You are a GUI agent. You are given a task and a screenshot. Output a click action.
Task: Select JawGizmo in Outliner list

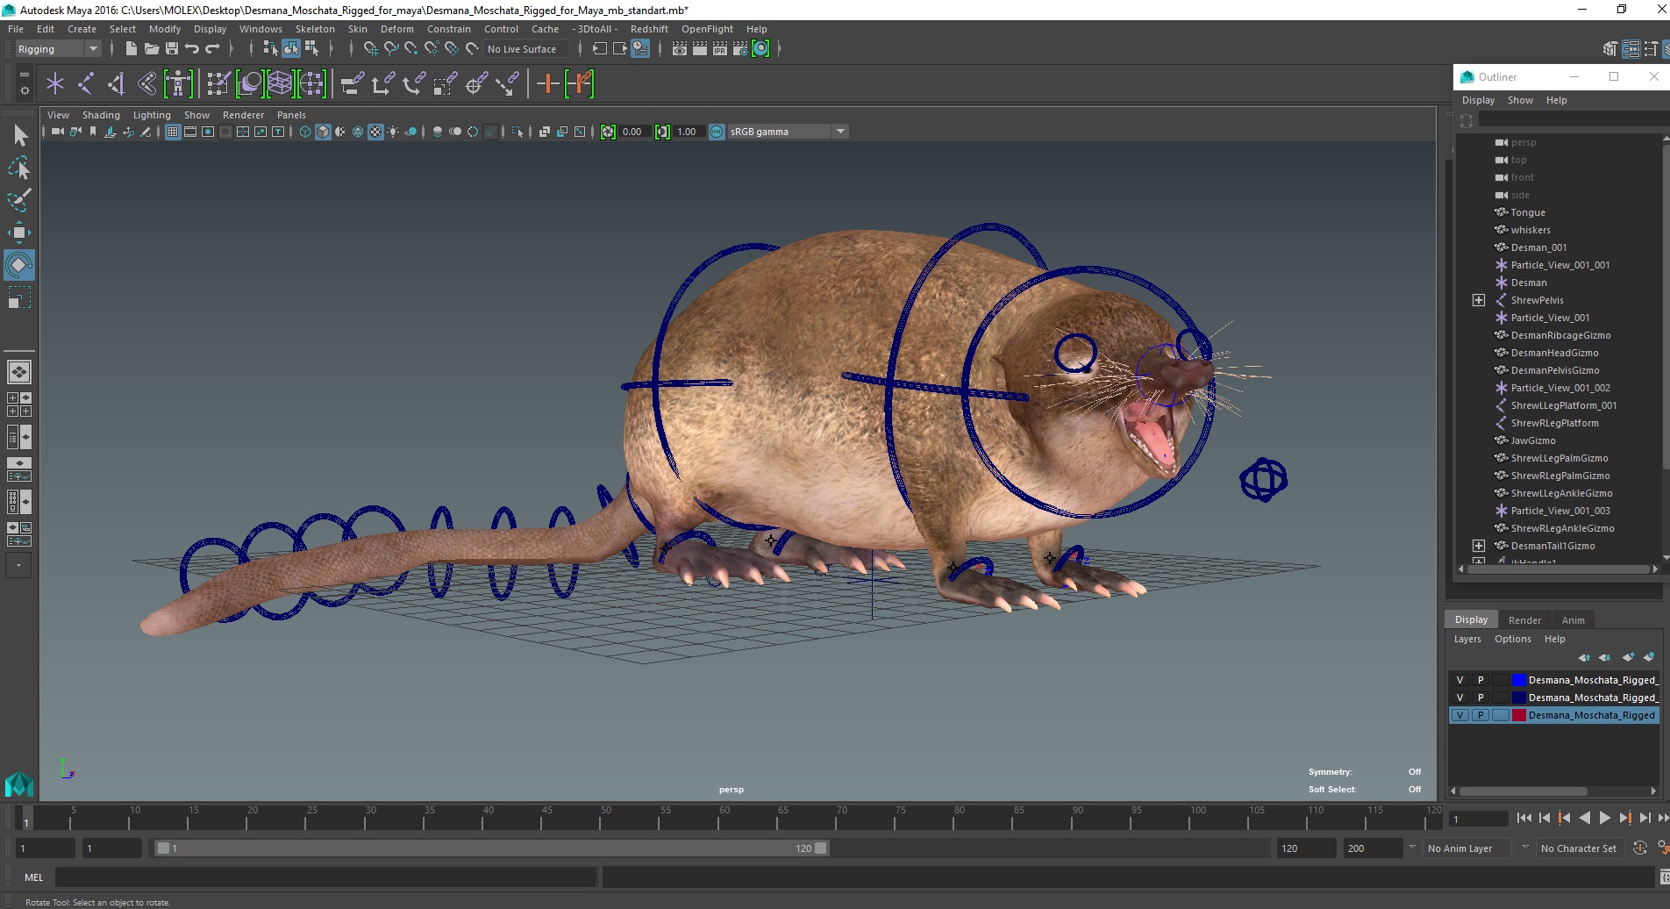coord(1532,440)
